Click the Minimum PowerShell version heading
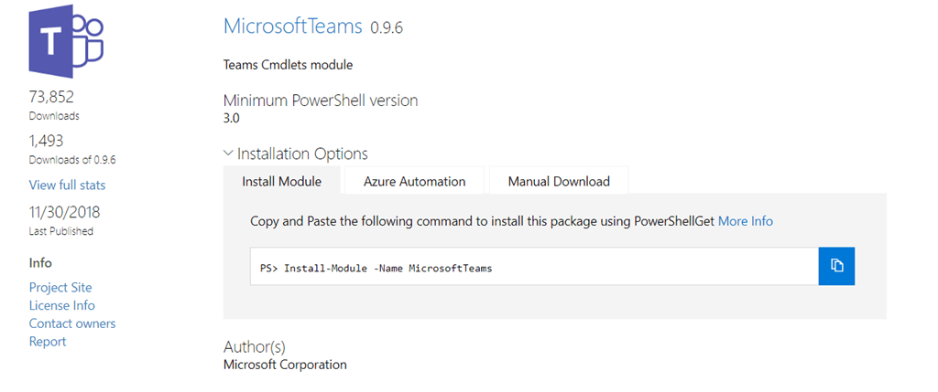This screenshot has width=938, height=392. [x=321, y=101]
